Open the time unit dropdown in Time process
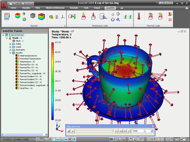This screenshot has height=142, width=190. [x=152, y=131]
